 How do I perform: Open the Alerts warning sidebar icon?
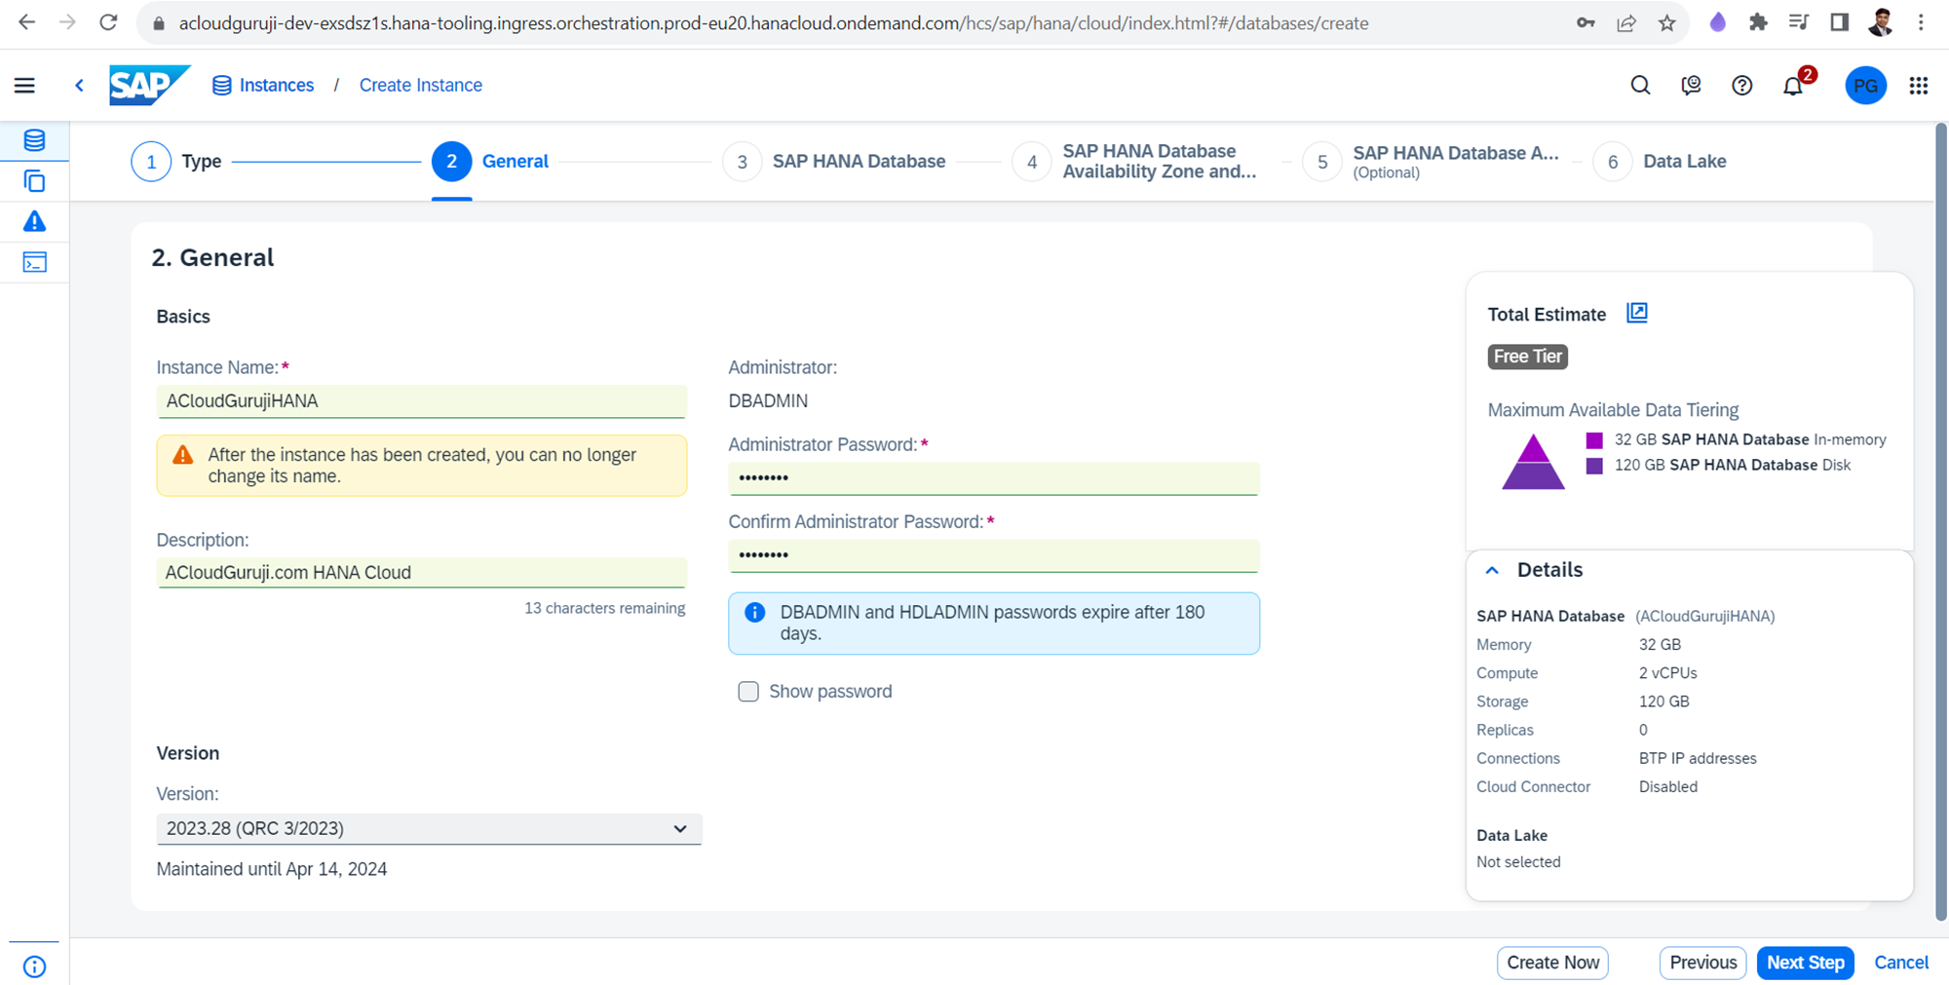(x=34, y=222)
